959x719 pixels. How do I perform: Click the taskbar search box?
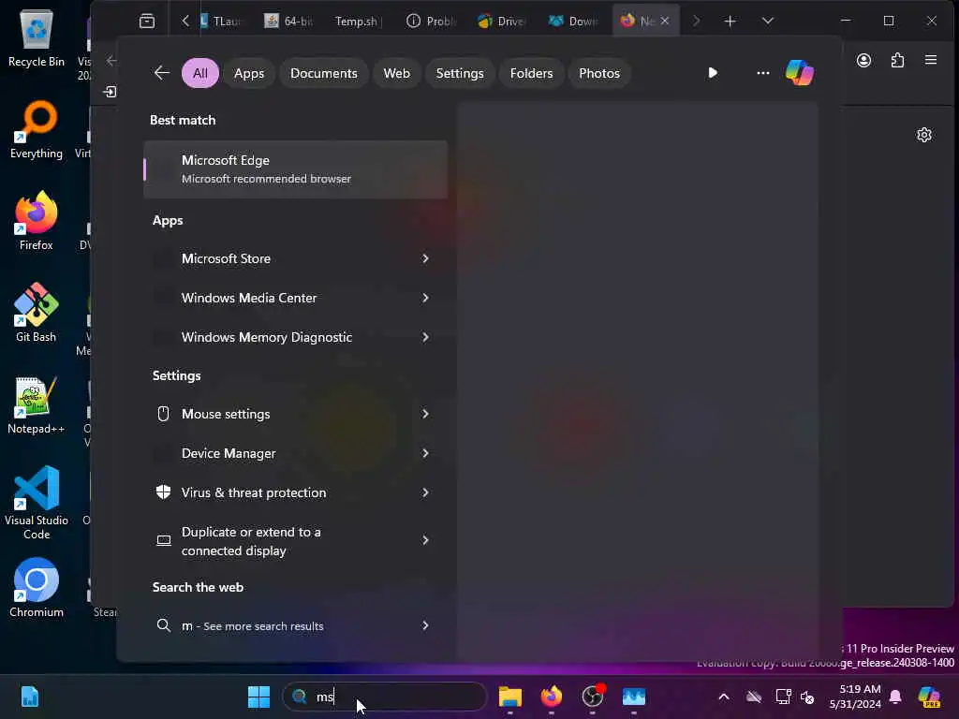(385, 697)
